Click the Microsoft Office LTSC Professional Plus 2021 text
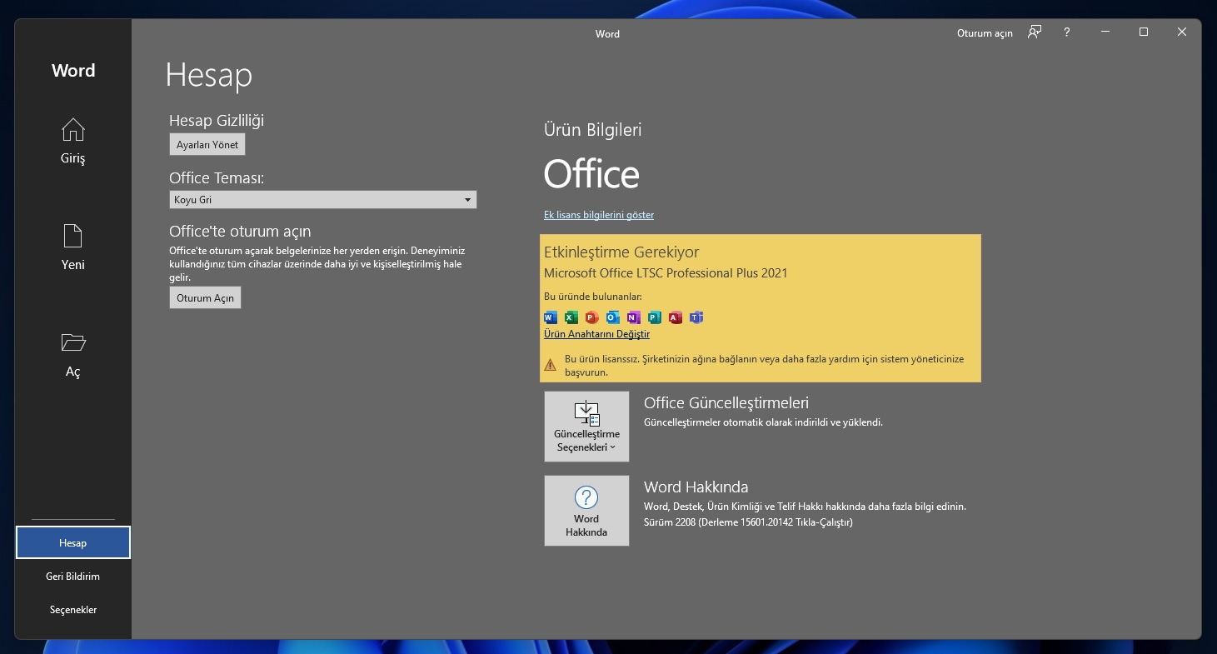The height and width of the screenshot is (654, 1217). coord(666,273)
